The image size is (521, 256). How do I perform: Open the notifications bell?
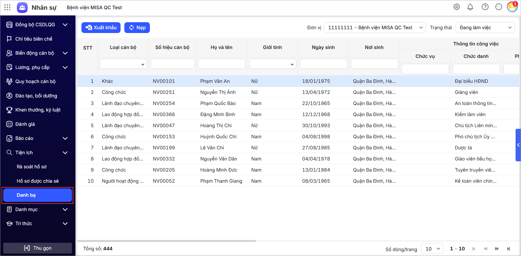pyautogui.click(x=470, y=7)
